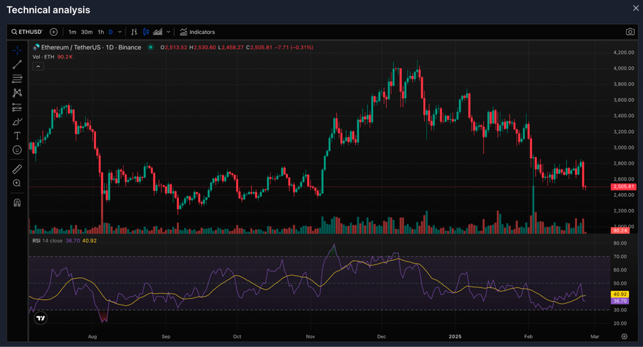
Task: Click the Vol · ETH indicator label
Action: (x=43, y=57)
